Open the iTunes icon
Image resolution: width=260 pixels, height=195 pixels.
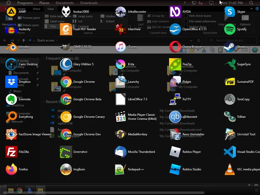click(x=121, y=47)
